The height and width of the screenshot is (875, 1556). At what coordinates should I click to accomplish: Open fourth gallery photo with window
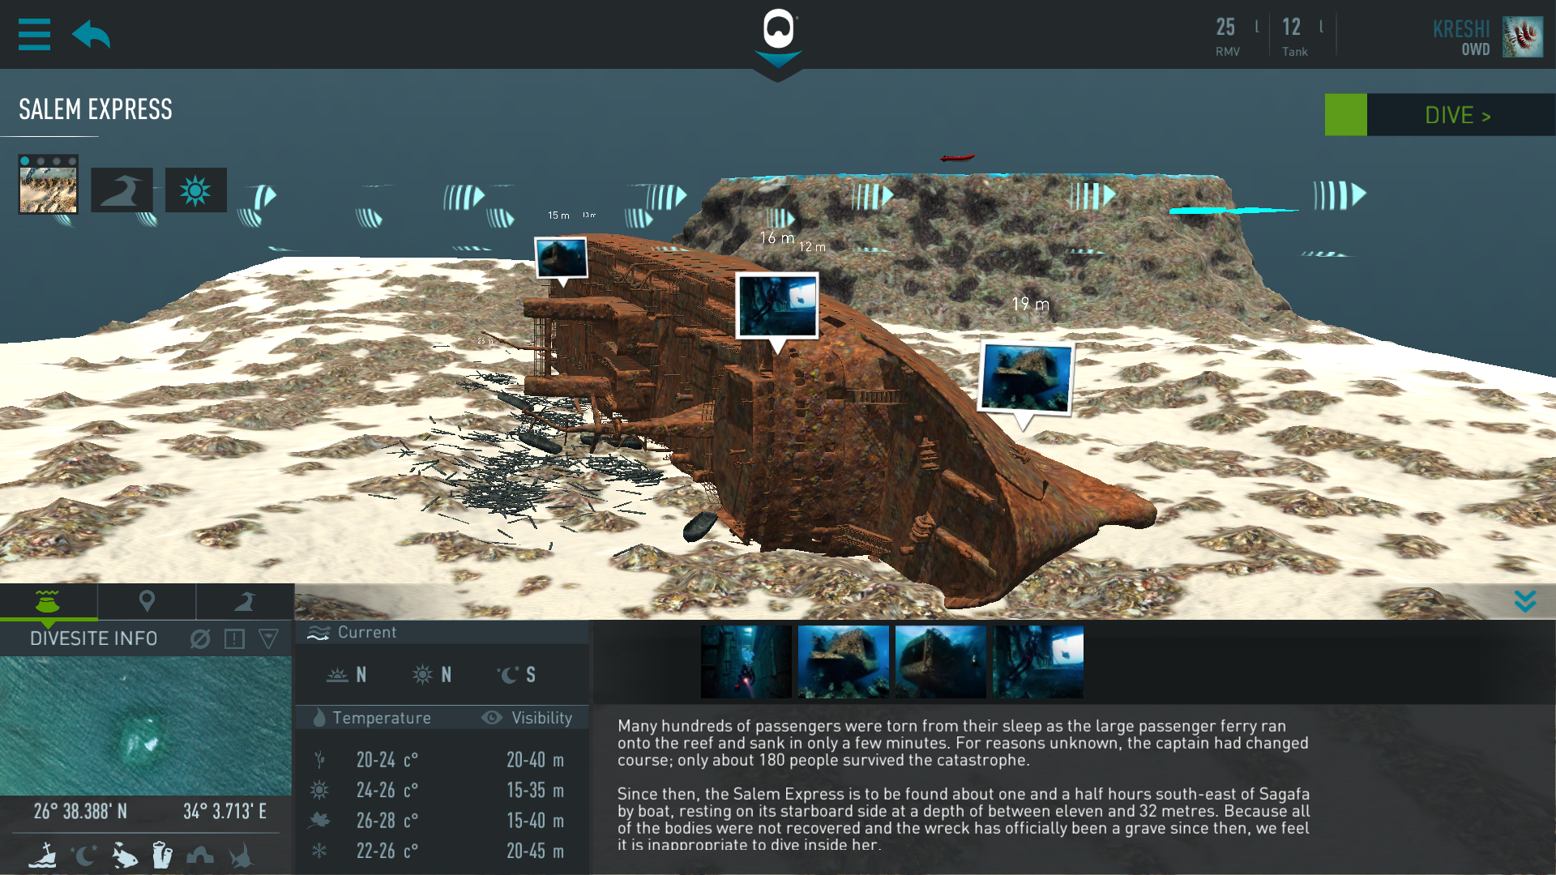click(x=1038, y=662)
